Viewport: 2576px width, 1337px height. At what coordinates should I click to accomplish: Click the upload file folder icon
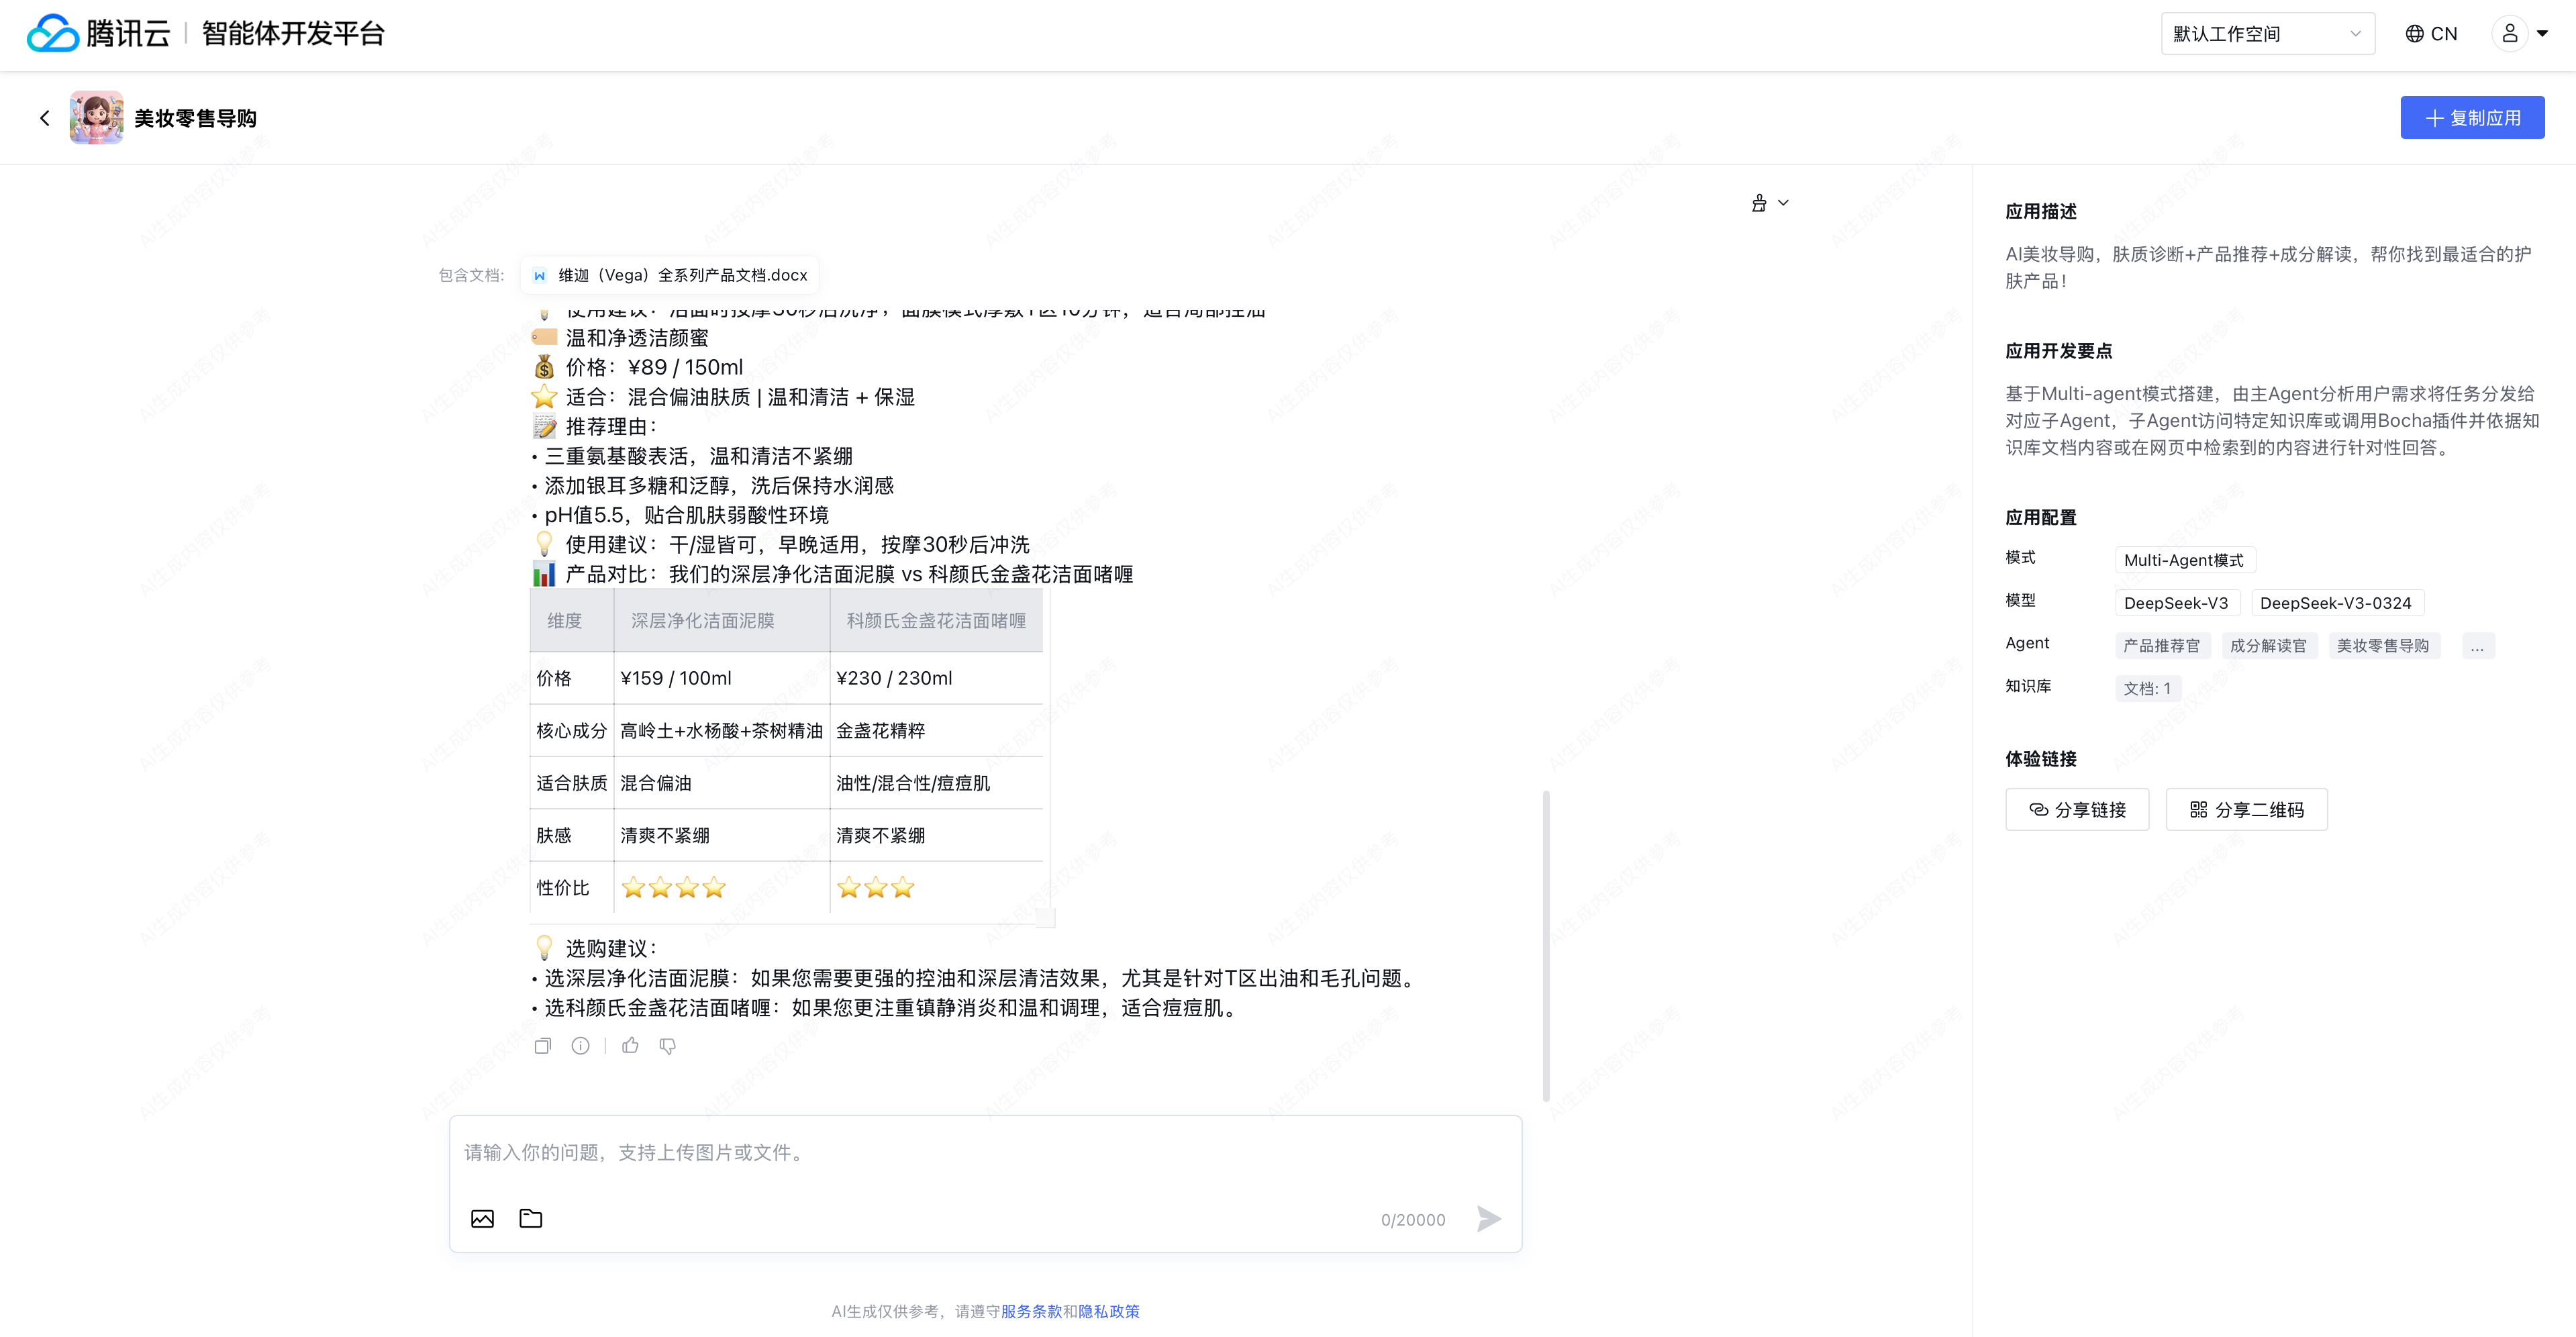click(531, 1218)
